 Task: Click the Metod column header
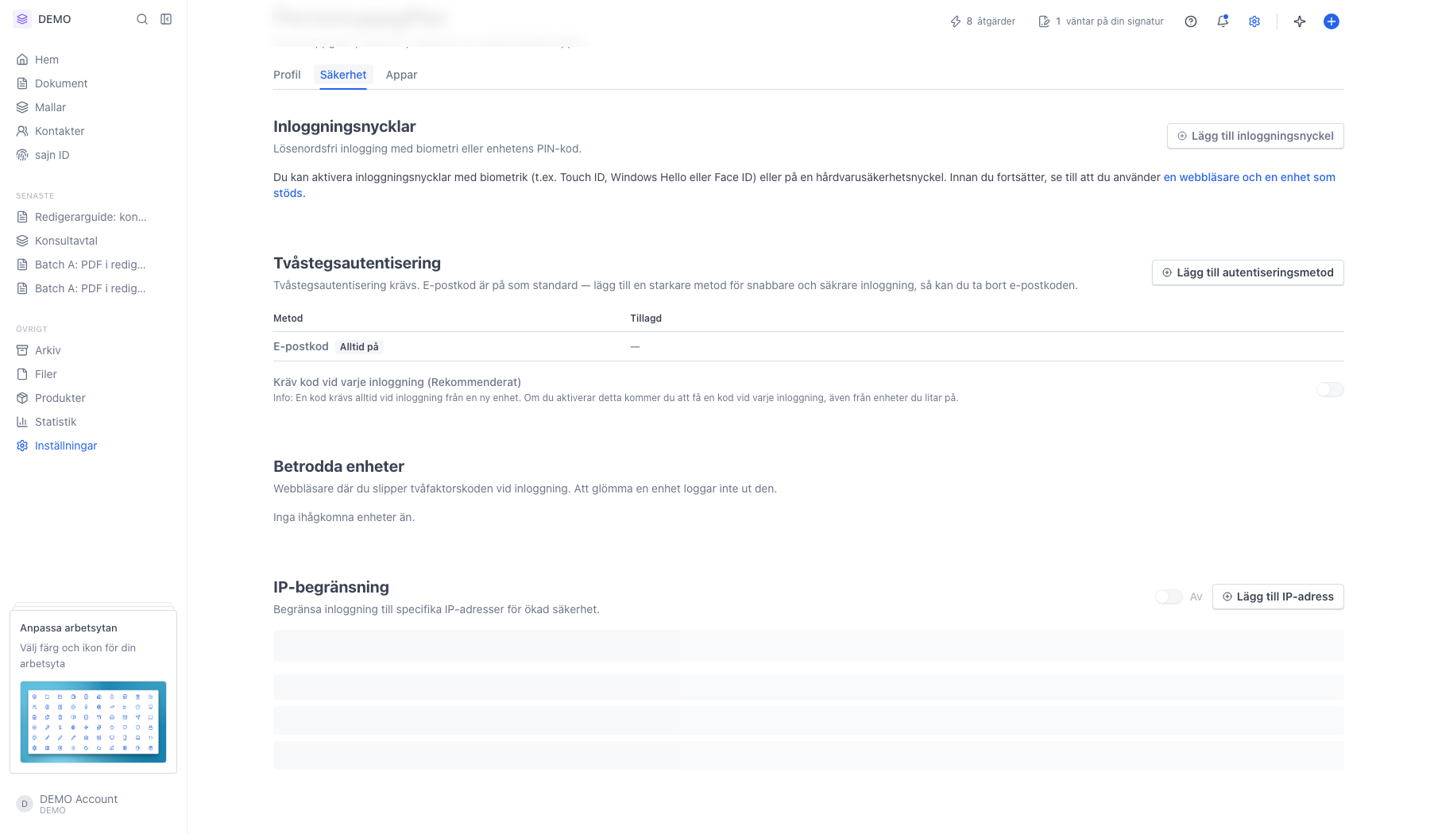(288, 319)
